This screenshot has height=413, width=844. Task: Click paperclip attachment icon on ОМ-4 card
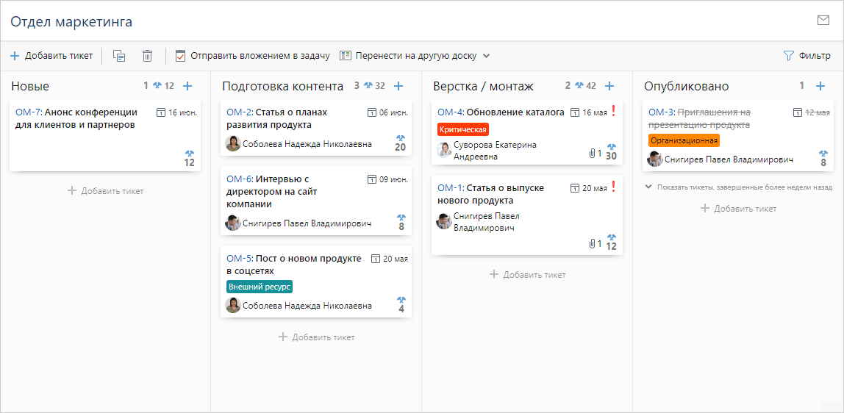pyautogui.click(x=593, y=154)
